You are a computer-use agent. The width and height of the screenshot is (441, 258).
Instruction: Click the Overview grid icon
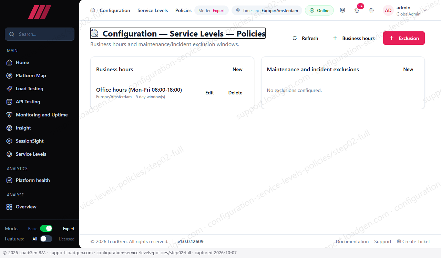coord(9,207)
